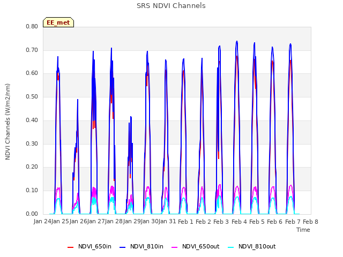Click the y-axis tick 0.40

(32, 120)
